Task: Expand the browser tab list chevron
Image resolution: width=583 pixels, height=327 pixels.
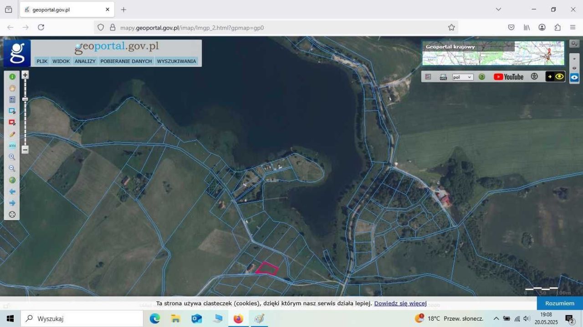Action: click(498, 9)
